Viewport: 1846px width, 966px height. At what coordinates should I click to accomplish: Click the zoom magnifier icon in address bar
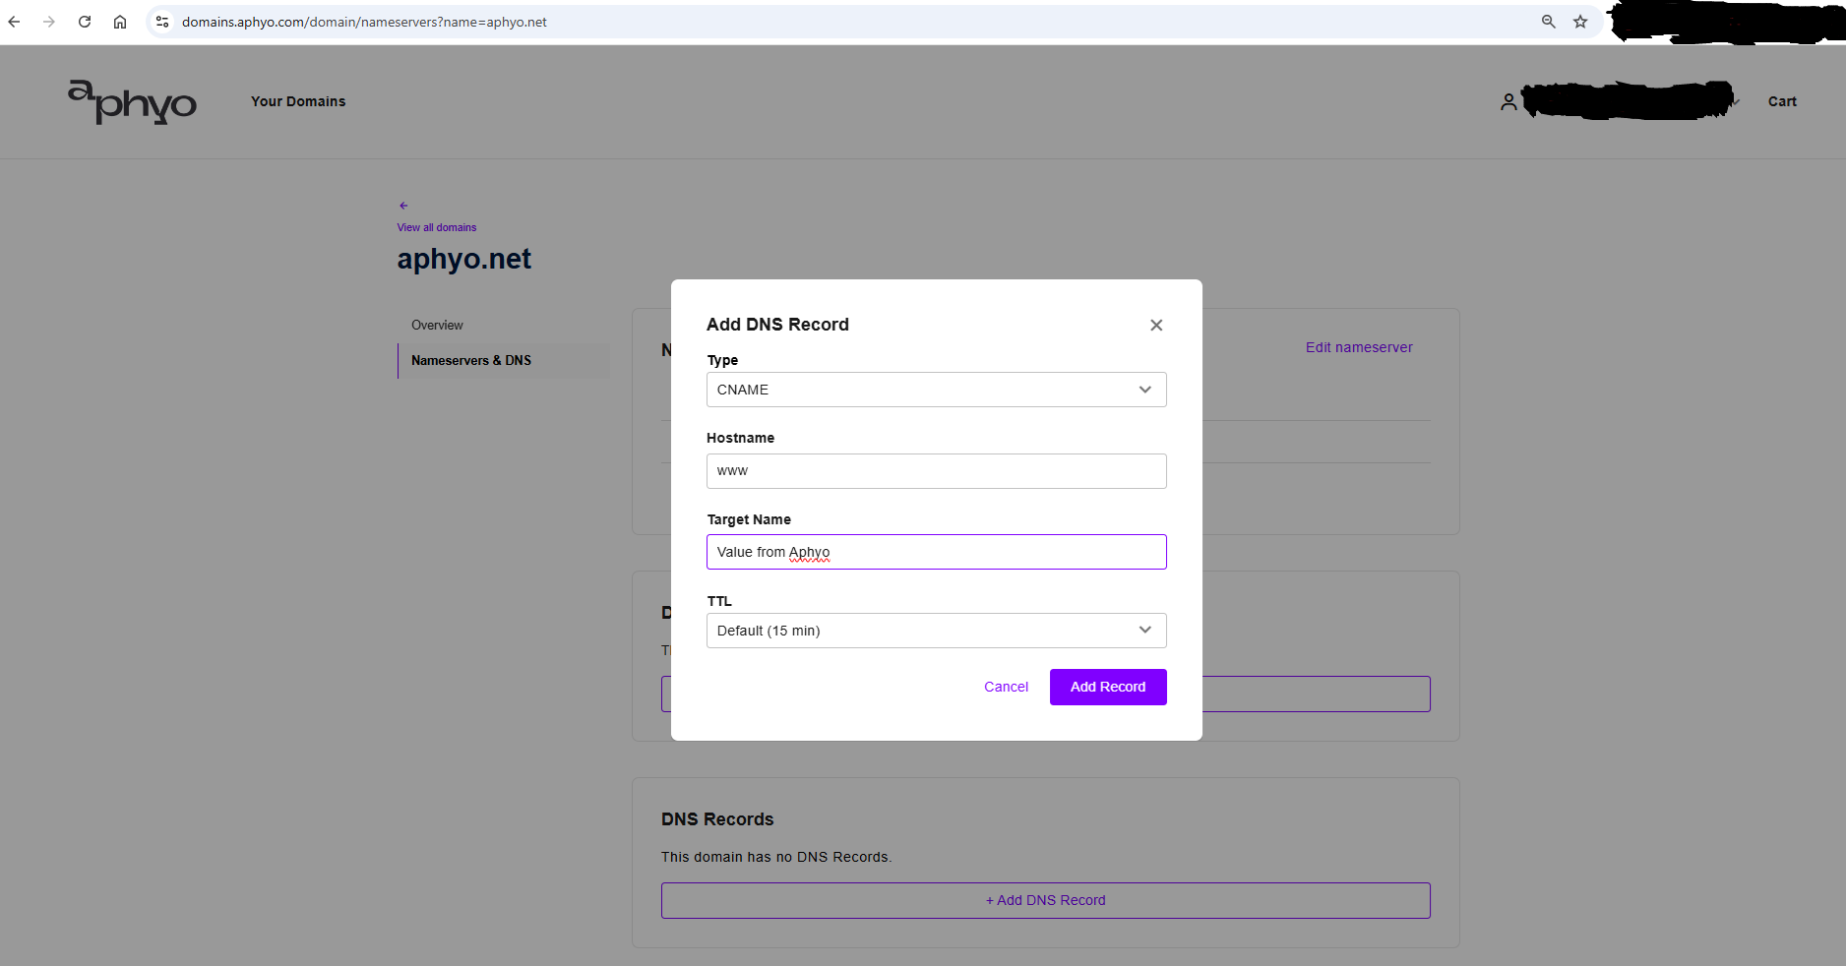[1549, 22]
